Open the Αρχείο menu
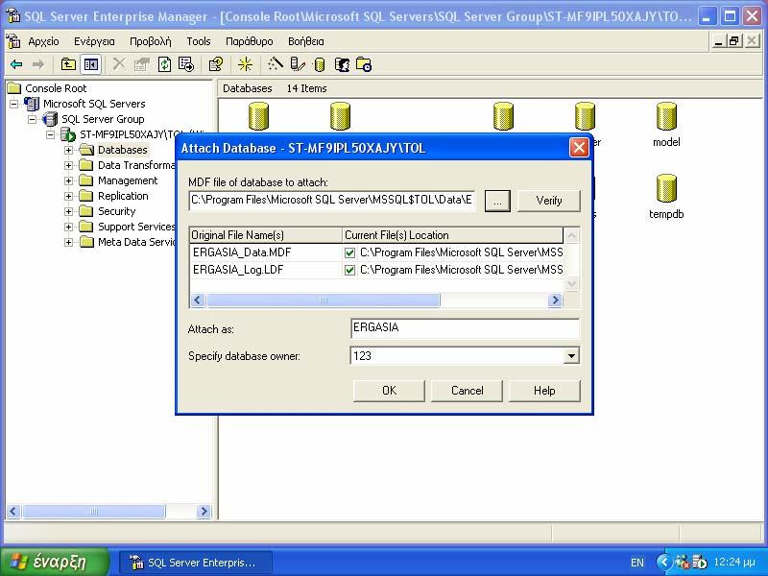The width and height of the screenshot is (768, 576). [x=43, y=41]
